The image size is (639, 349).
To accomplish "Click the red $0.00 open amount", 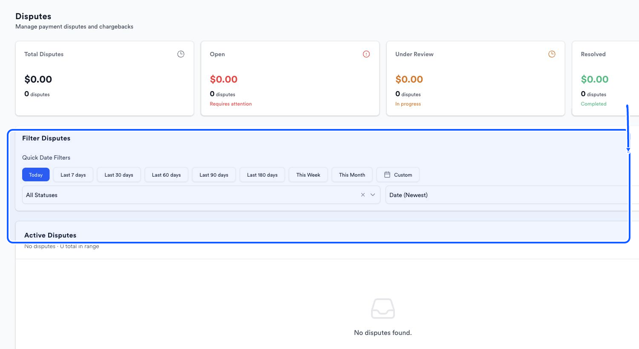I will coord(224,79).
